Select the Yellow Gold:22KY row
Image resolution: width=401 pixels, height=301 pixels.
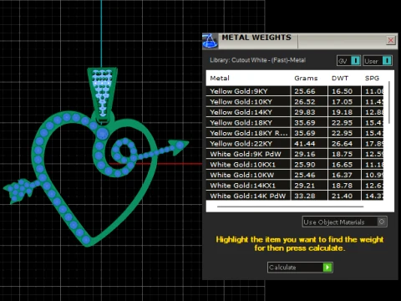tap(295, 144)
